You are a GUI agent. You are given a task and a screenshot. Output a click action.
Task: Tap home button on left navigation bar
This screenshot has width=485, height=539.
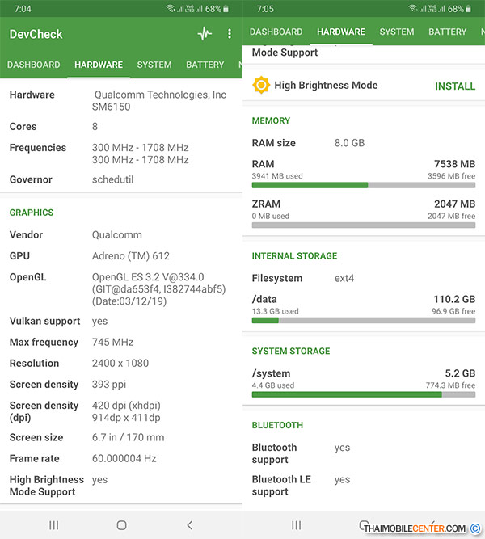coord(121,525)
